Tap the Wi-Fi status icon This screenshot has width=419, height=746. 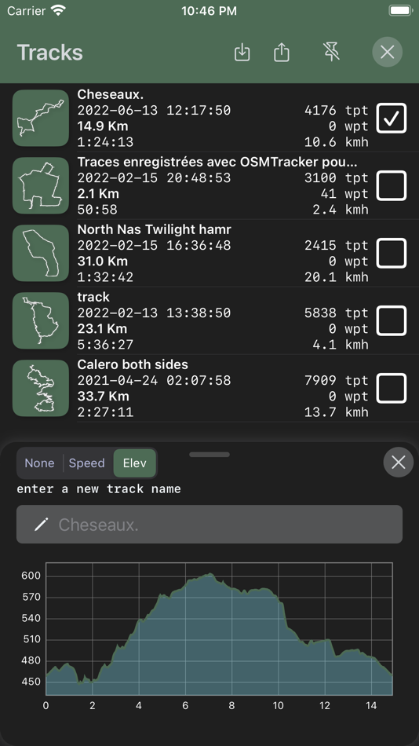(58, 11)
